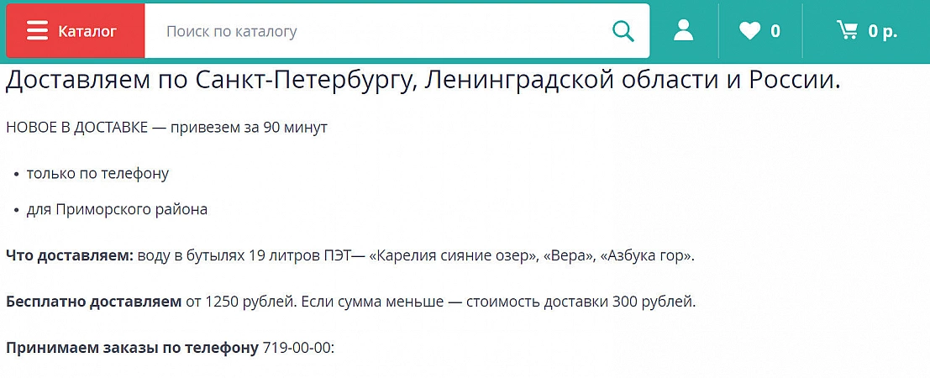The height and width of the screenshot is (378, 930).
Task: Select the bullet "для Приморского района"
Action: [117, 209]
